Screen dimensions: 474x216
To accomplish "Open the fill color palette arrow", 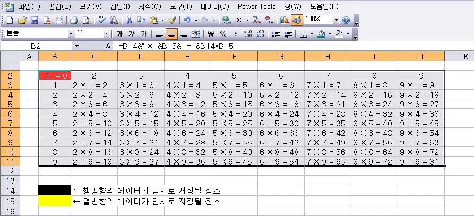I will click(x=330, y=34).
